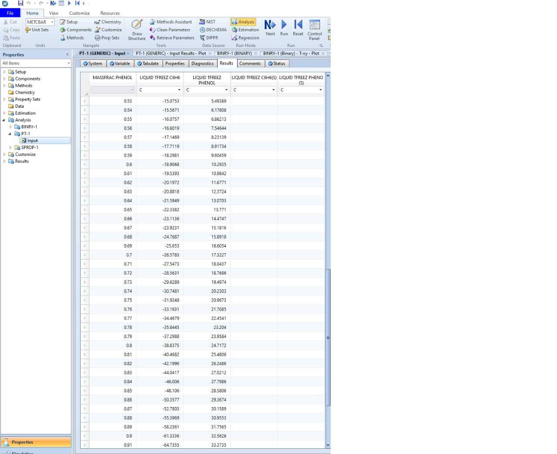Screen dimensions: 557x454
Task: Open the Run group dialog launcher
Action: (321, 46)
